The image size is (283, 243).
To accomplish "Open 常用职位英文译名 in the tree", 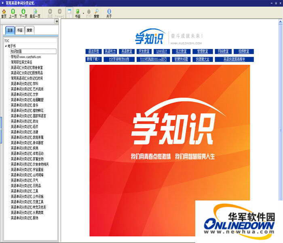I will click(x=21, y=62).
